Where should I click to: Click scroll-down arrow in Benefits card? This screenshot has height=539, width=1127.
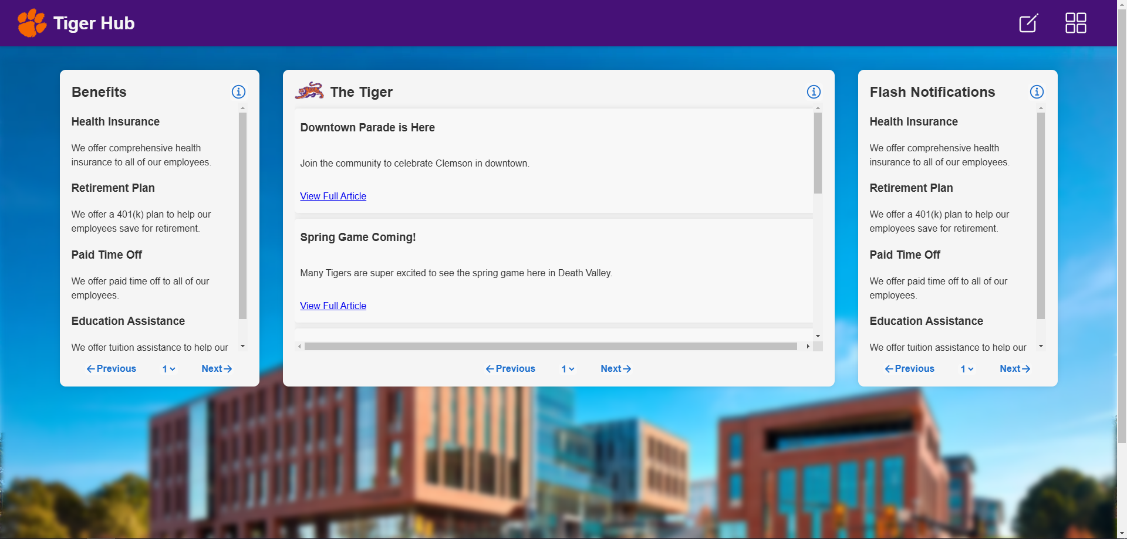(242, 347)
